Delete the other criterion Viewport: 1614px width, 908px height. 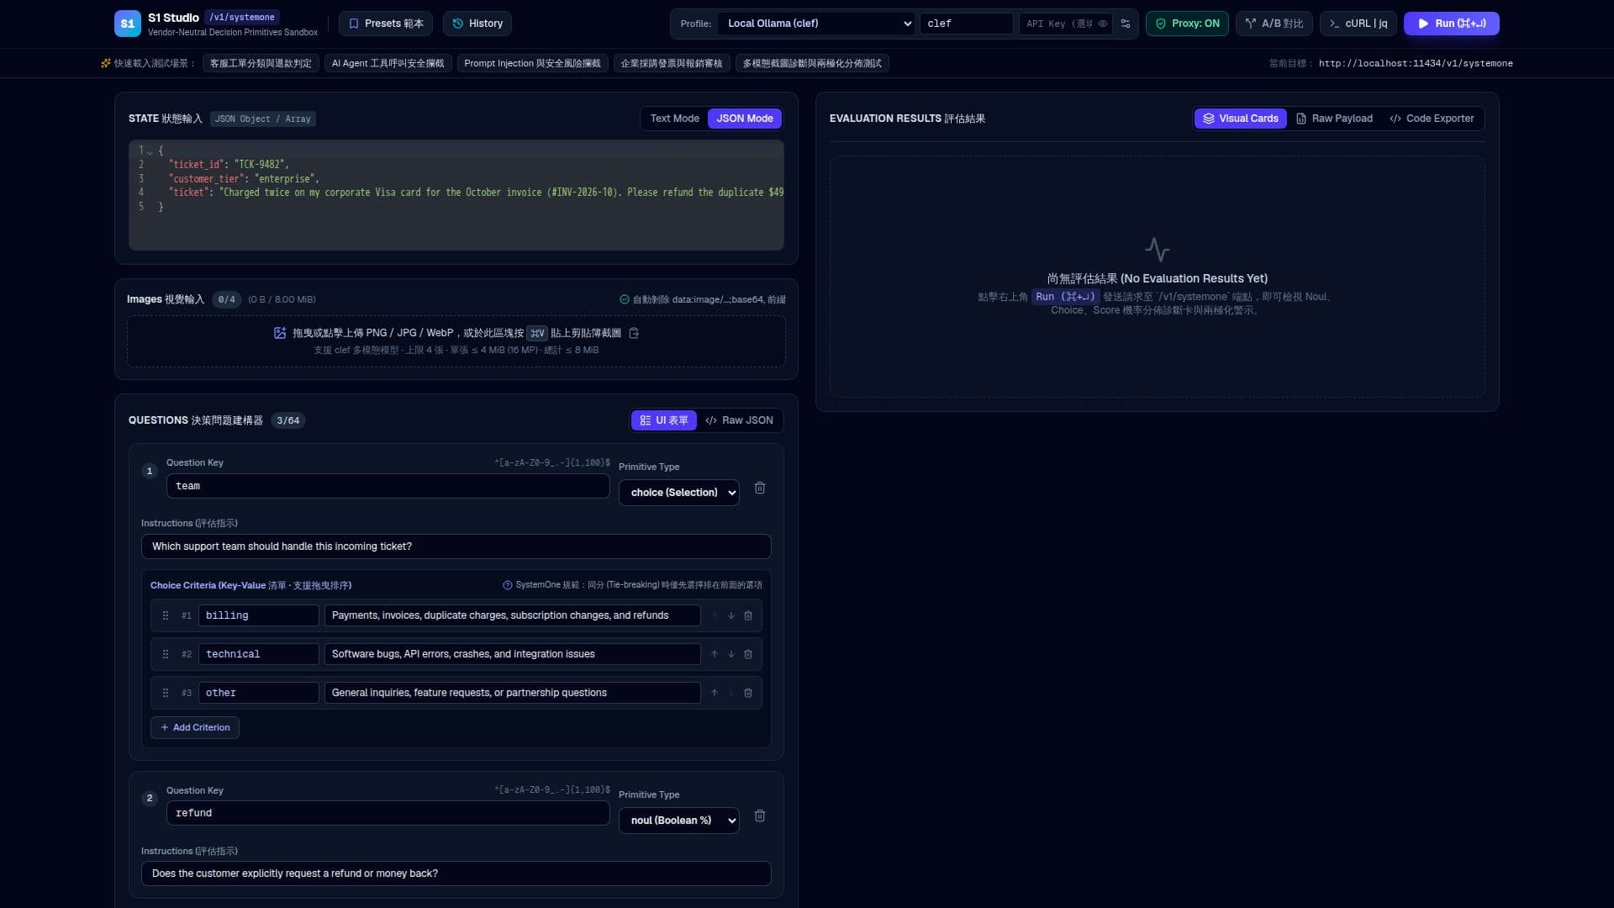[748, 693]
